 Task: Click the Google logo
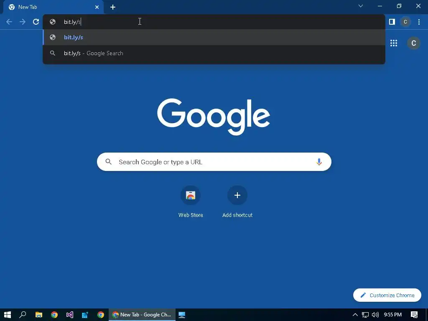click(214, 117)
